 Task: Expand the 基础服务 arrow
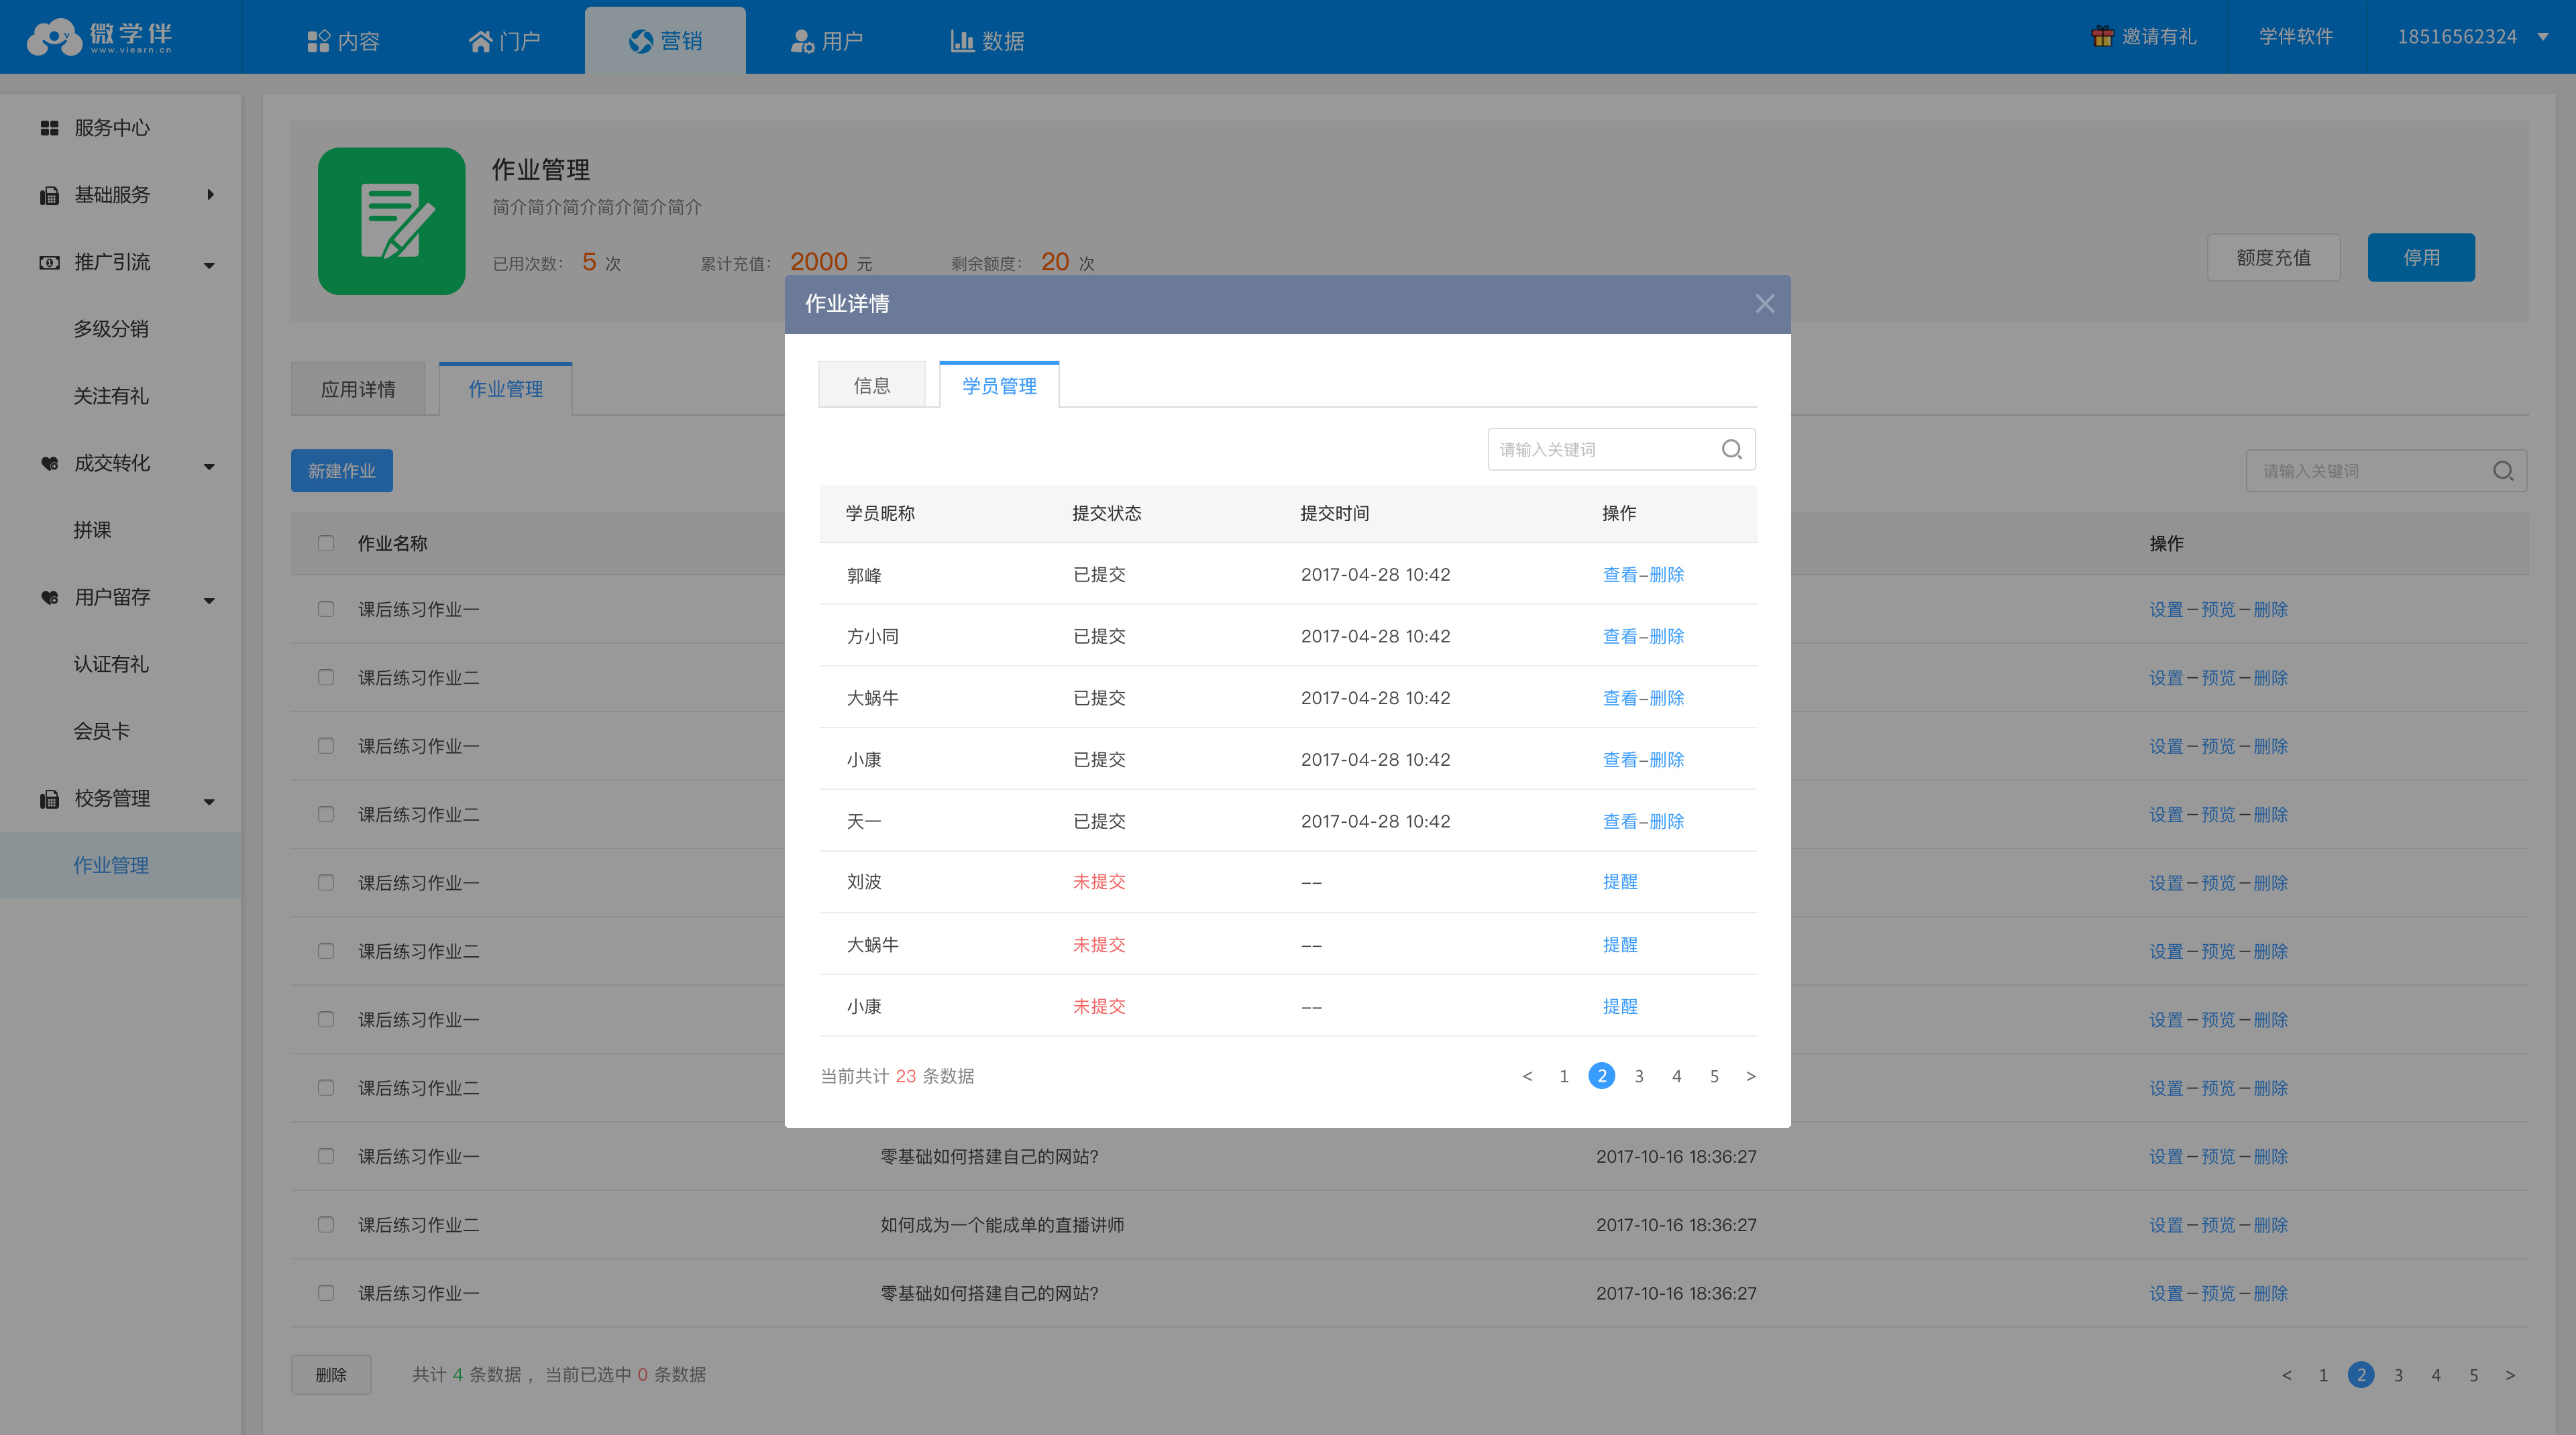tap(210, 195)
